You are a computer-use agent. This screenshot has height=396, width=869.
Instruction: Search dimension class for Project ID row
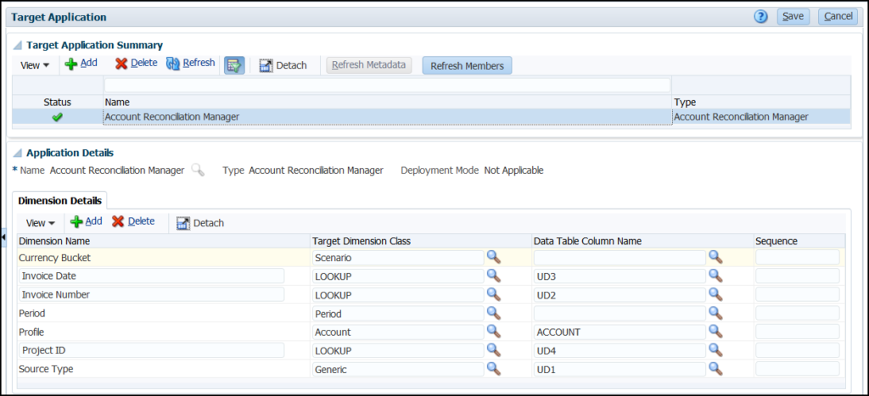pos(493,350)
